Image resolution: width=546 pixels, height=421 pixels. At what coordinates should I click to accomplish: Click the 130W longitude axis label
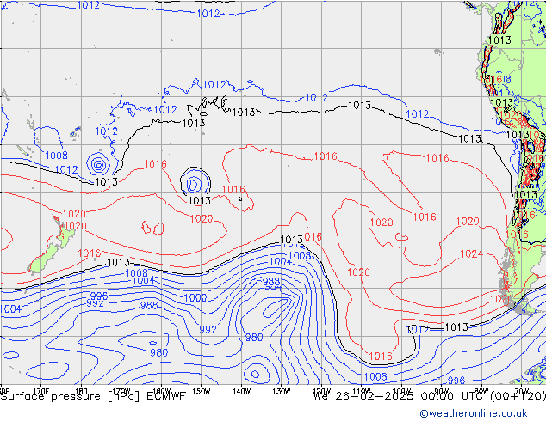click(282, 392)
